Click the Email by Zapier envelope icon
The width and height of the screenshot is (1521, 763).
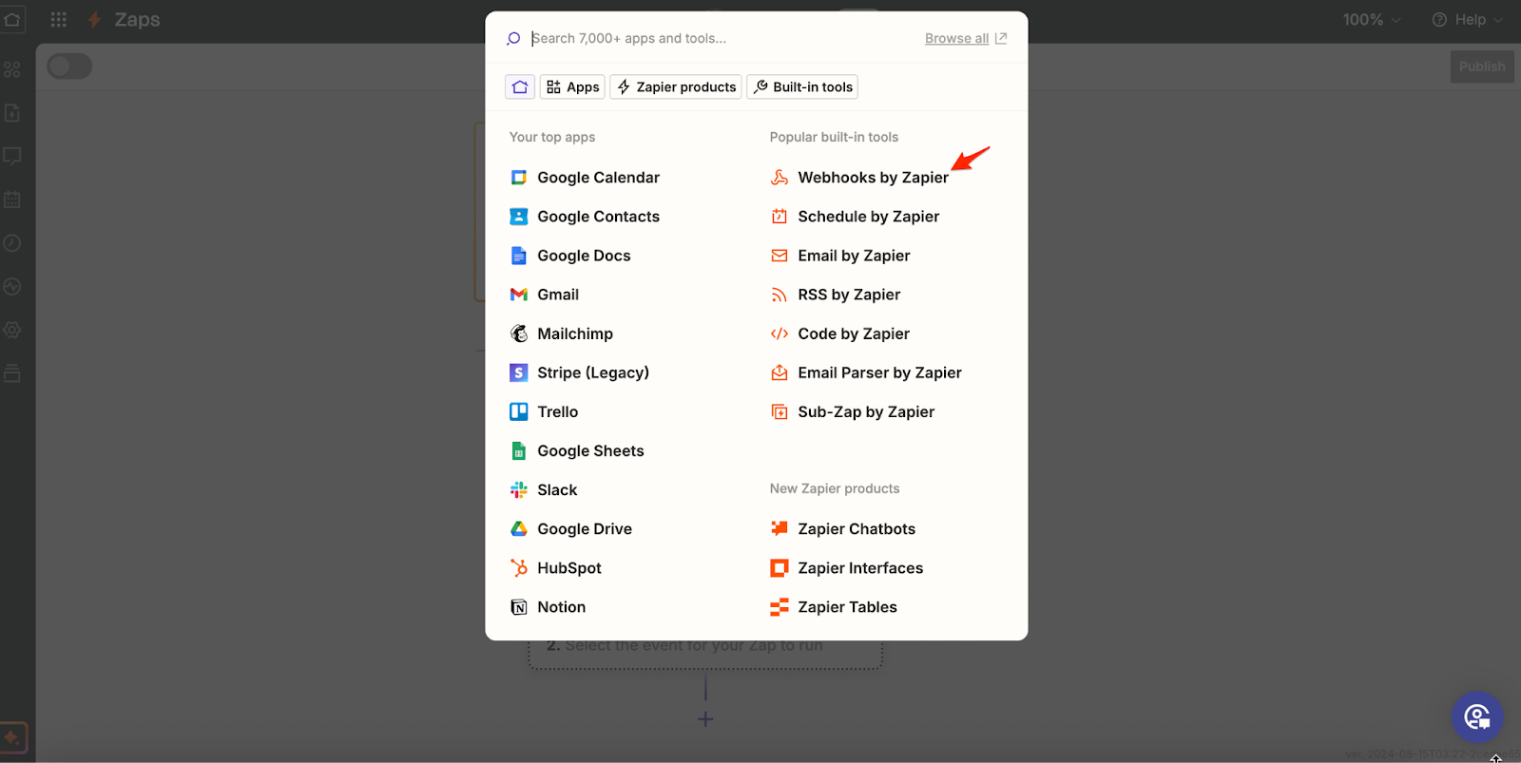[x=780, y=256]
